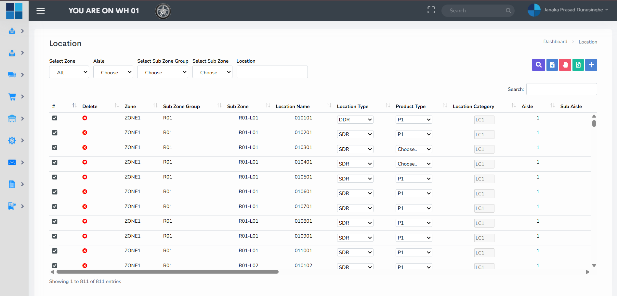Viewport: 617px width, 296px height.
Task: Toggle the checkbox for location 010901
Action: click(55, 236)
